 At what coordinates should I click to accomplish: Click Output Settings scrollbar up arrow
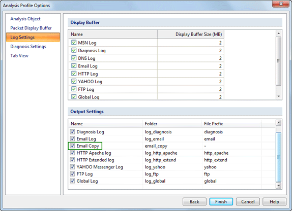click(279, 123)
